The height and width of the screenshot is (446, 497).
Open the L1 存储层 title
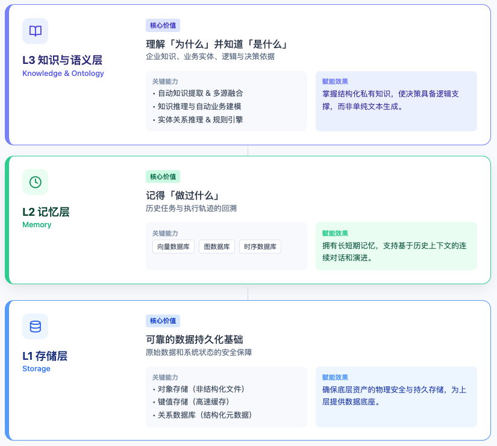click(x=45, y=356)
